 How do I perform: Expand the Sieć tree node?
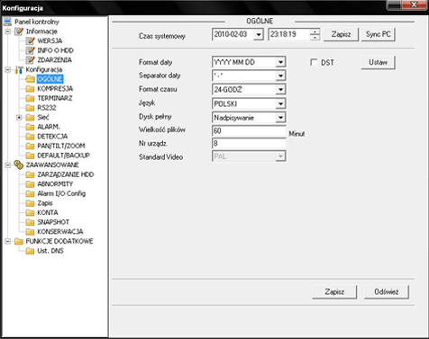coord(19,118)
